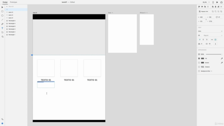Choose the Select arrow tool
Viewport: 224px width, 126px height.
(2, 7)
